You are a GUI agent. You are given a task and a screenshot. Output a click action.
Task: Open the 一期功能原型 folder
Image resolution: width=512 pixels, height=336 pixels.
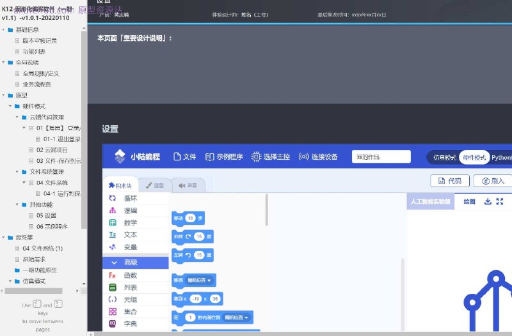(x=40, y=270)
